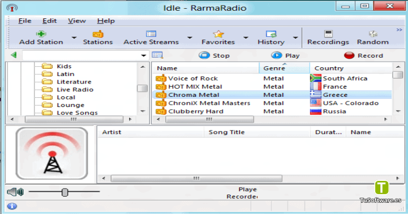The height and width of the screenshot is (214, 408).
Task: Click the Add Station toolbar icon
Action: pyautogui.click(x=41, y=34)
